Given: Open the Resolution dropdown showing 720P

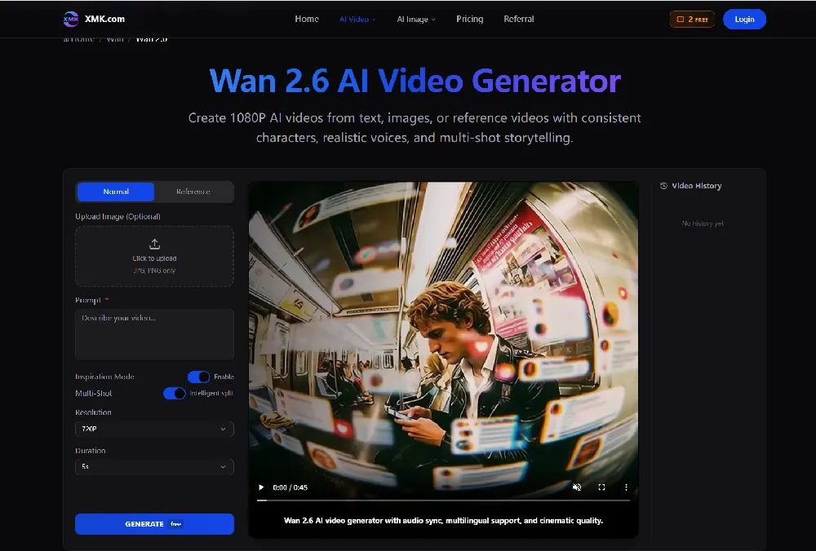Looking at the screenshot, I should click(x=154, y=429).
